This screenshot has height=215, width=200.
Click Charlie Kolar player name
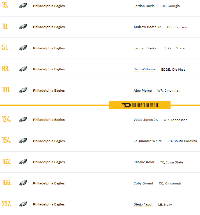click(144, 162)
